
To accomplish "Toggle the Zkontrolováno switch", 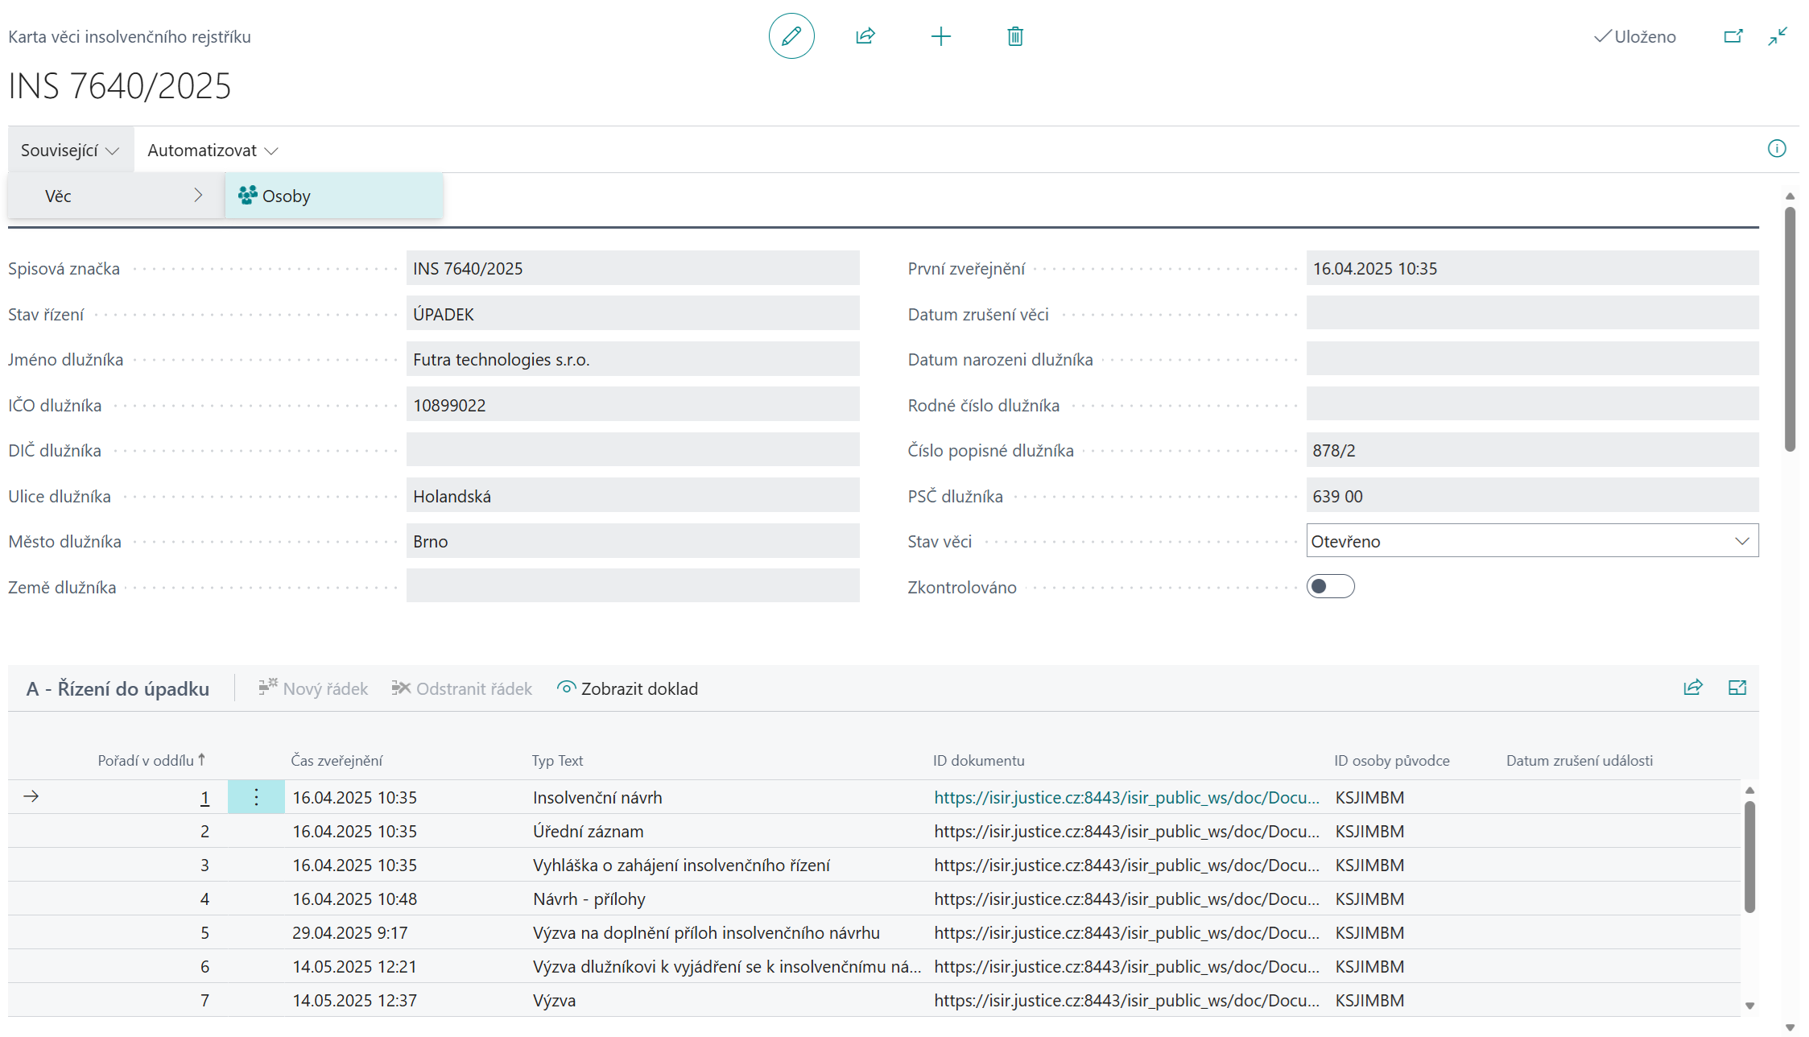I will point(1329,587).
